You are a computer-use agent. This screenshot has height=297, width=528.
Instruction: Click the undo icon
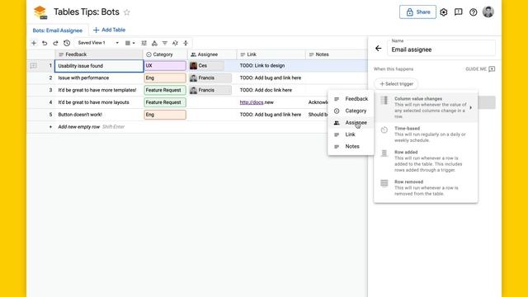(45, 43)
